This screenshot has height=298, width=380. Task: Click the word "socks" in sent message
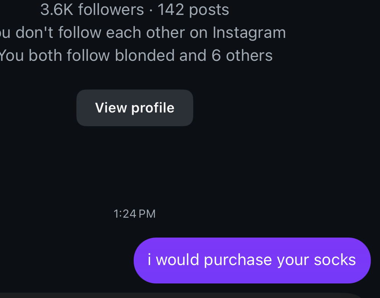coord(335,260)
